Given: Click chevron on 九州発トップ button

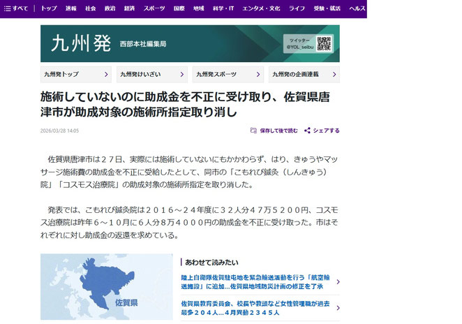Looking at the screenshot, I should 106,75.
